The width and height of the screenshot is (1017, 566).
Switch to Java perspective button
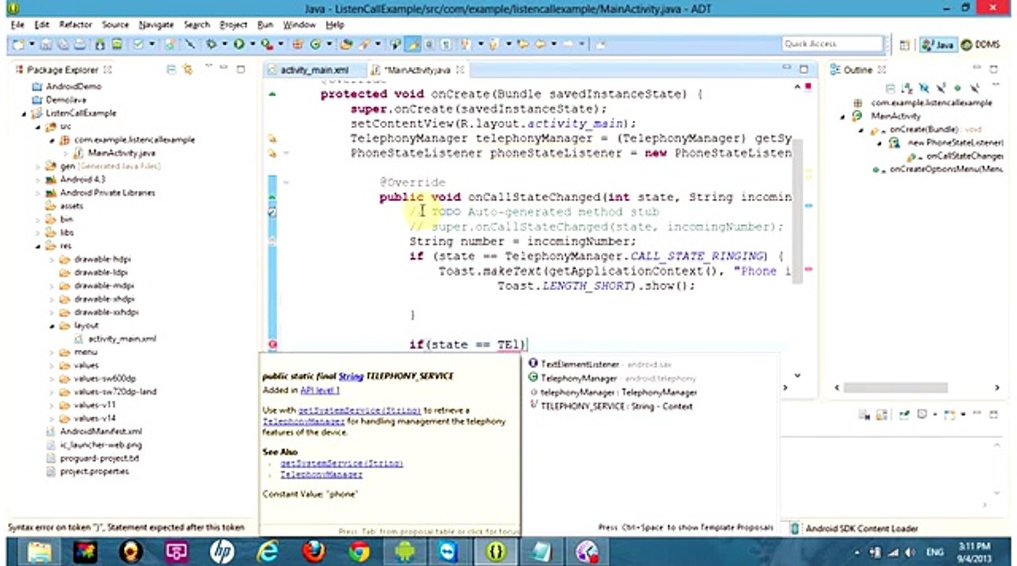click(x=938, y=45)
